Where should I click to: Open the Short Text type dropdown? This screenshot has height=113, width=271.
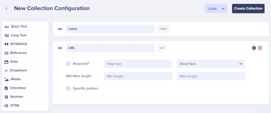click(x=211, y=64)
